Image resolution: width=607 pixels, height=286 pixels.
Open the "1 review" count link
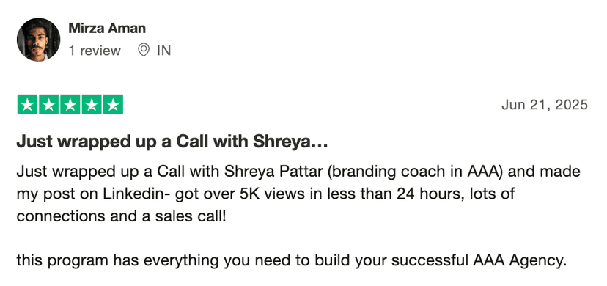pos(95,51)
